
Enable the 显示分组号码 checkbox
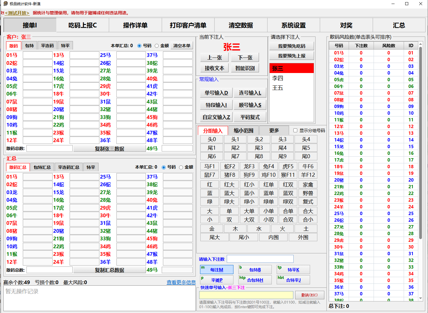(295, 130)
